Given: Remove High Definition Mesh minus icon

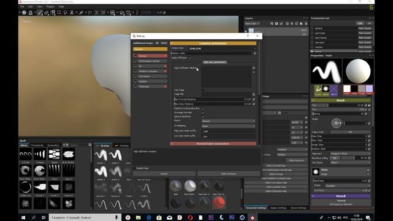Looking at the screenshot, I should pyautogui.click(x=254, y=72).
